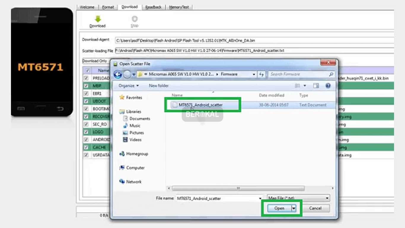Switch to the Readback tab
The width and height of the screenshot is (405, 228).
[x=153, y=7]
